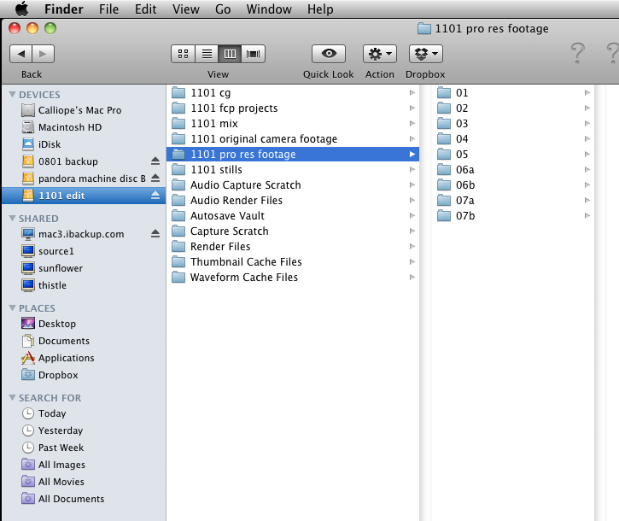The image size is (619, 521).
Task: Open the Action gear menu
Action: (380, 54)
